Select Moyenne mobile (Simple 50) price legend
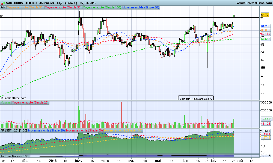The height and width of the screenshot is (163, 273). point(63,7)
